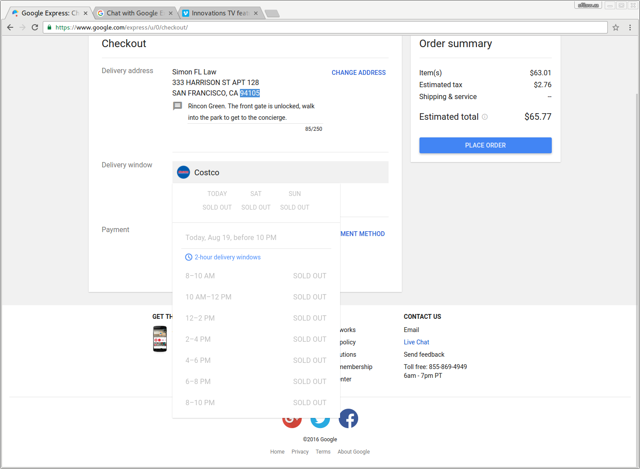Click into the delivery instructions text field
This screenshot has height=469, width=640.
coord(255,112)
